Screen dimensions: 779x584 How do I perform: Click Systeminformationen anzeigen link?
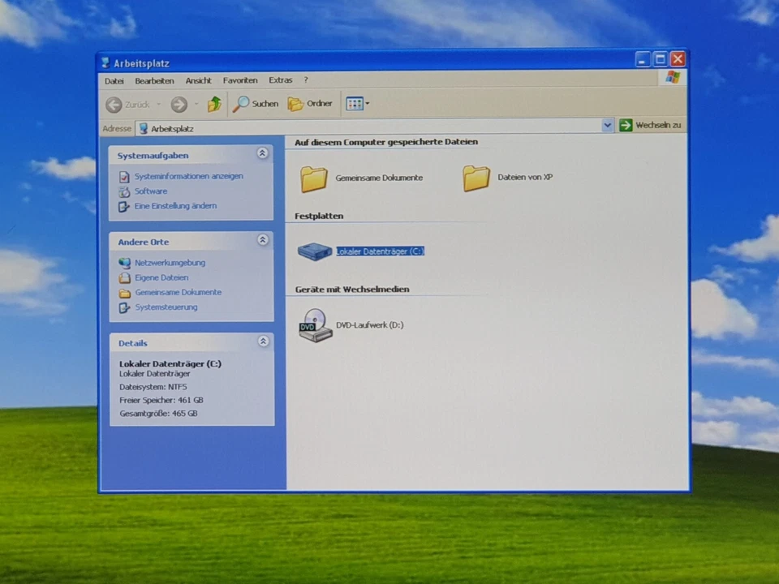point(188,176)
